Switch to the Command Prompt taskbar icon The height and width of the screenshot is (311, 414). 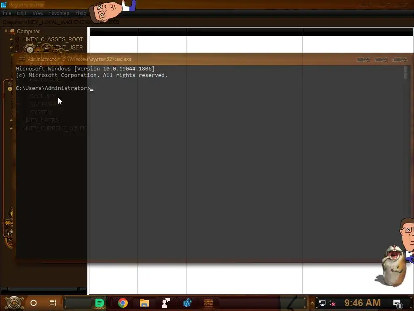(x=209, y=303)
